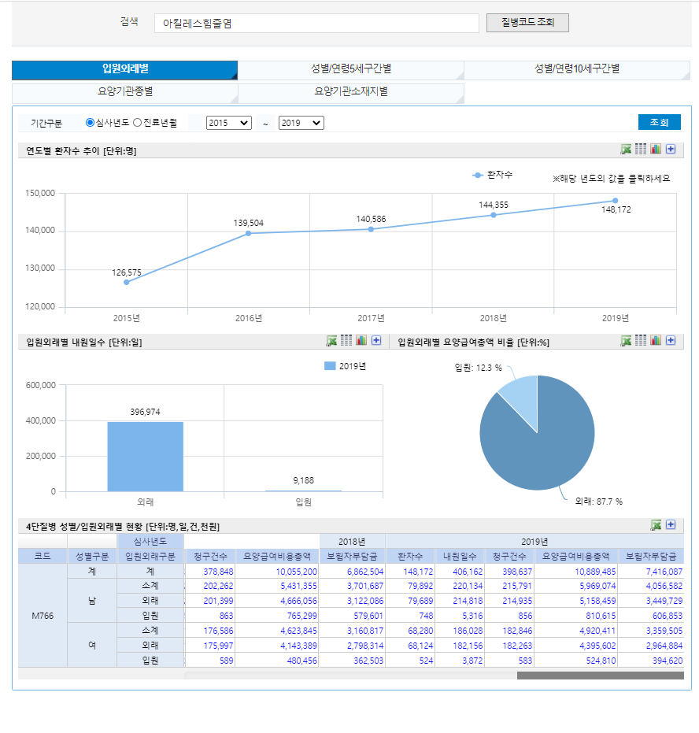Viewport: 699px width, 733px height.
Task: Open the start year dropdown showing 2015
Action: click(228, 123)
